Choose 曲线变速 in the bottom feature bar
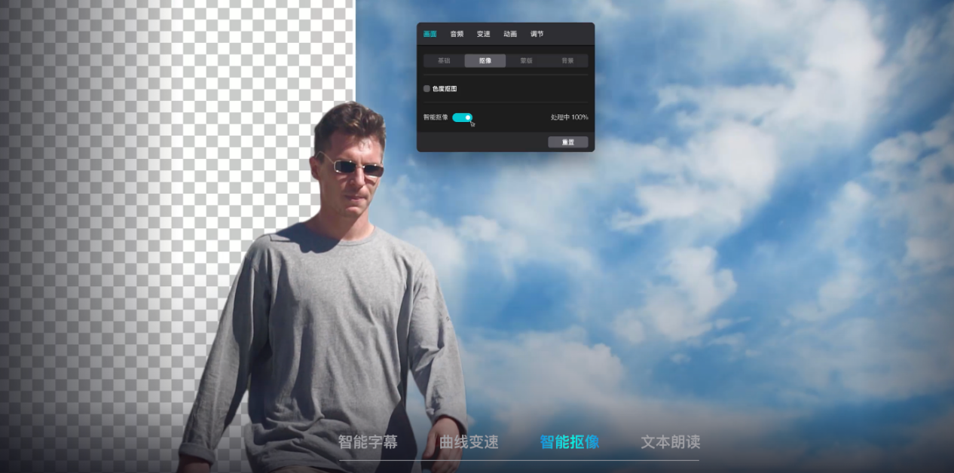The width and height of the screenshot is (954, 473). pyautogui.click(x=469, y=442)
